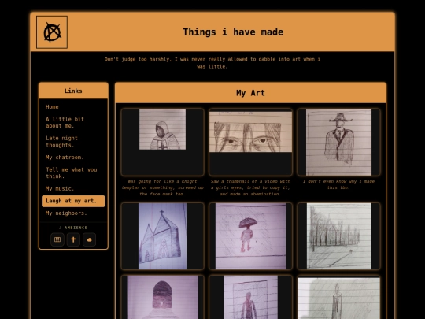
Task: Visit 'My chatroom.' link
Action: [65, 158]
